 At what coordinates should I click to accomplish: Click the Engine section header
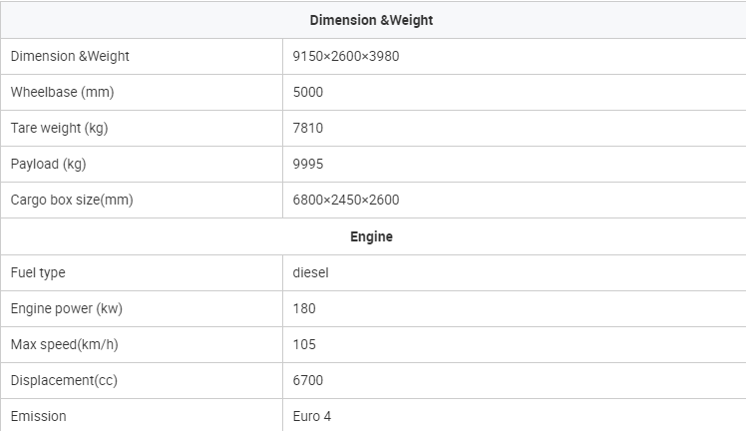point(371,236)
